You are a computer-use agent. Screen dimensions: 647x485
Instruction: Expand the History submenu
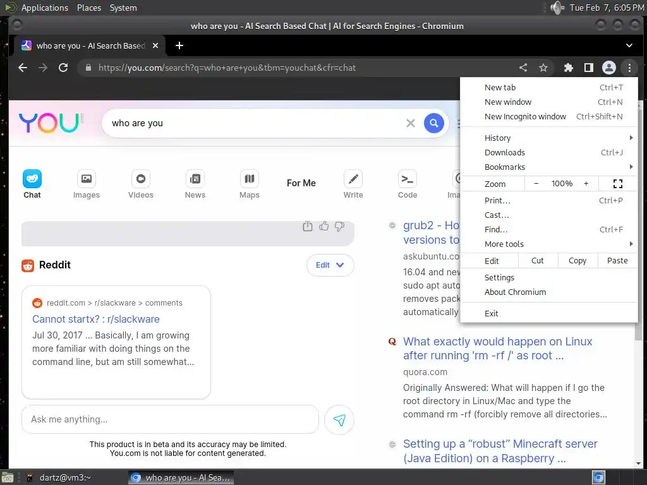549,138
